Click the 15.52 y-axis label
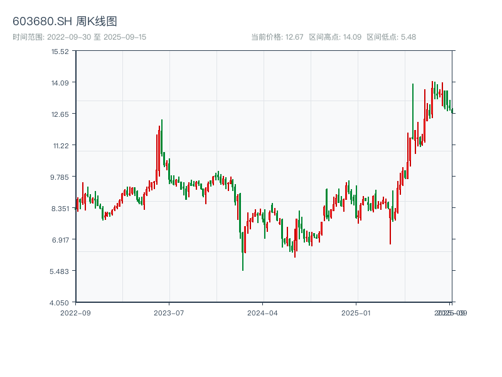 click(60, 52)
